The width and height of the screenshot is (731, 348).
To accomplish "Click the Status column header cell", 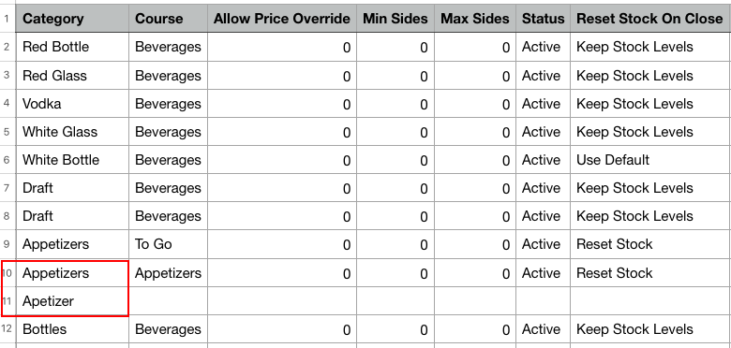I will pos(544,19).
